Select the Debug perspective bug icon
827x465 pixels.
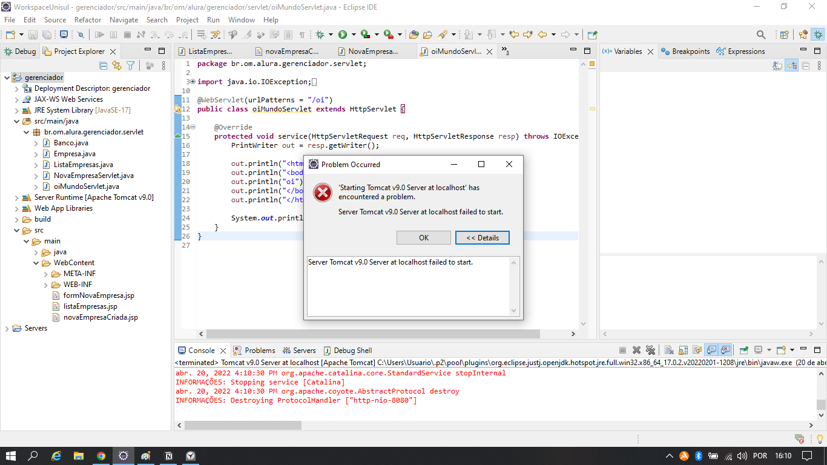pos(818,35)
